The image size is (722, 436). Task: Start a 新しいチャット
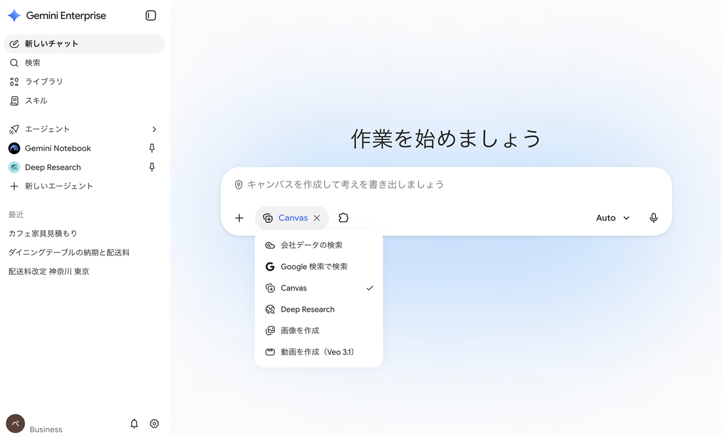tap(84, 44)
